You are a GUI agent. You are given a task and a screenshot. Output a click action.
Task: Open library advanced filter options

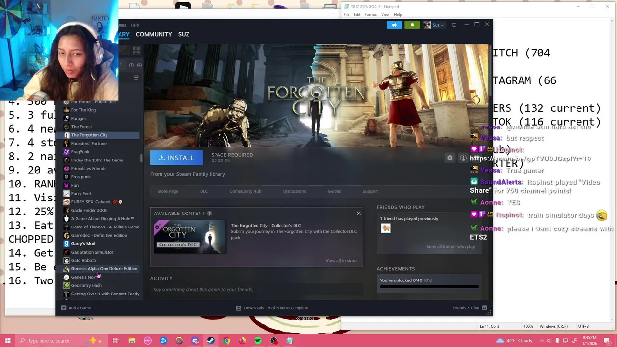136,78
